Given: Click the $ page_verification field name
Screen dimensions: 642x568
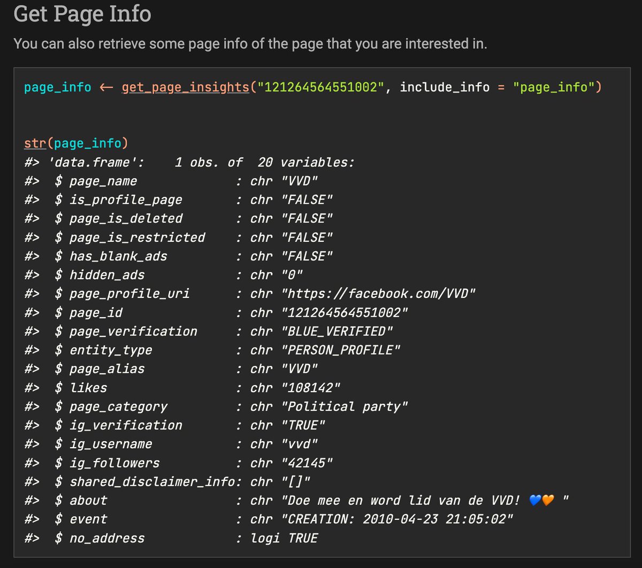Looking at the screenshot, I should pyautogui.click(x=126, y=331).
